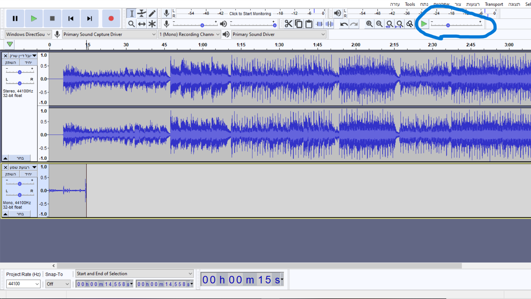The height and width of the screenshot is (299, 531).
Task: Select the Selection (I-beam) tool
Action: 131,13
